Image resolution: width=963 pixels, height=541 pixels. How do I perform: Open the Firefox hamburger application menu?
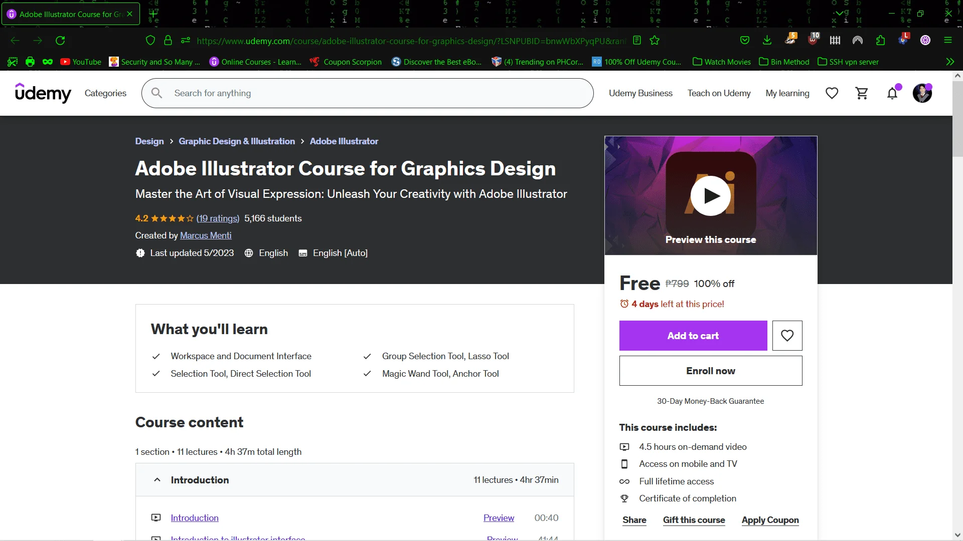pyautogui.click(x=948, y=41)
